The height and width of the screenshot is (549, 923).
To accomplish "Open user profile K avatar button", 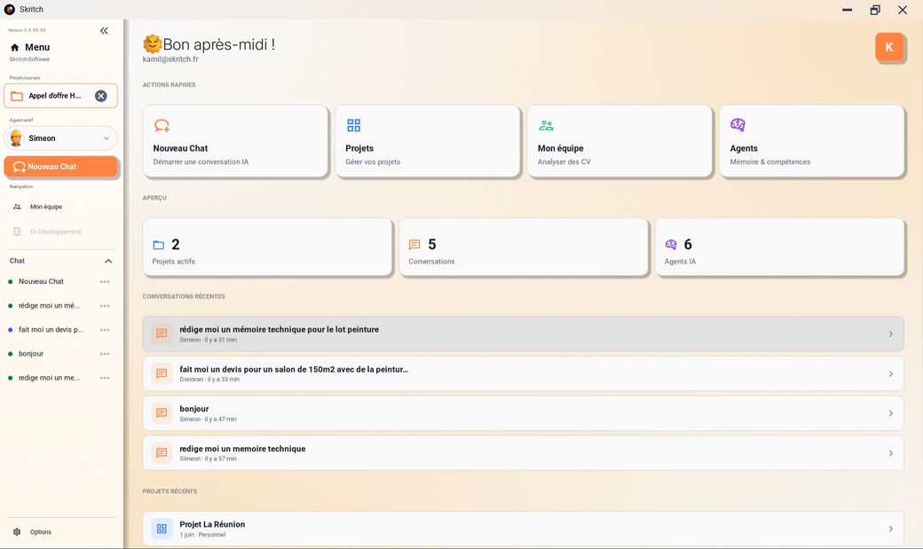I will click(x=889, y=47).
